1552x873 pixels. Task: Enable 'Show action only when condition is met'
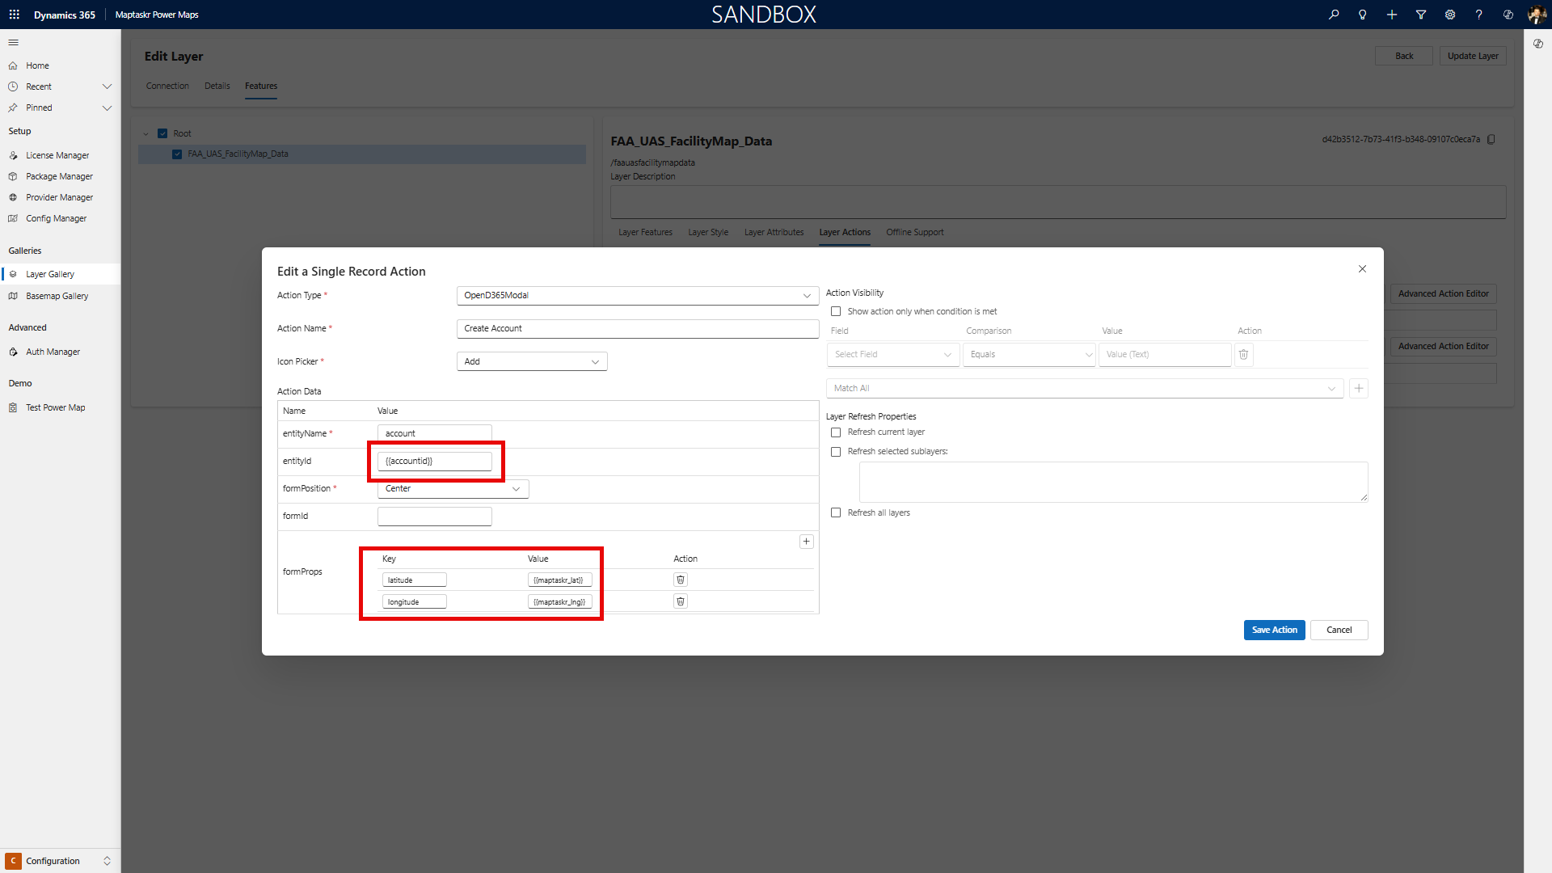pos(836,311)
